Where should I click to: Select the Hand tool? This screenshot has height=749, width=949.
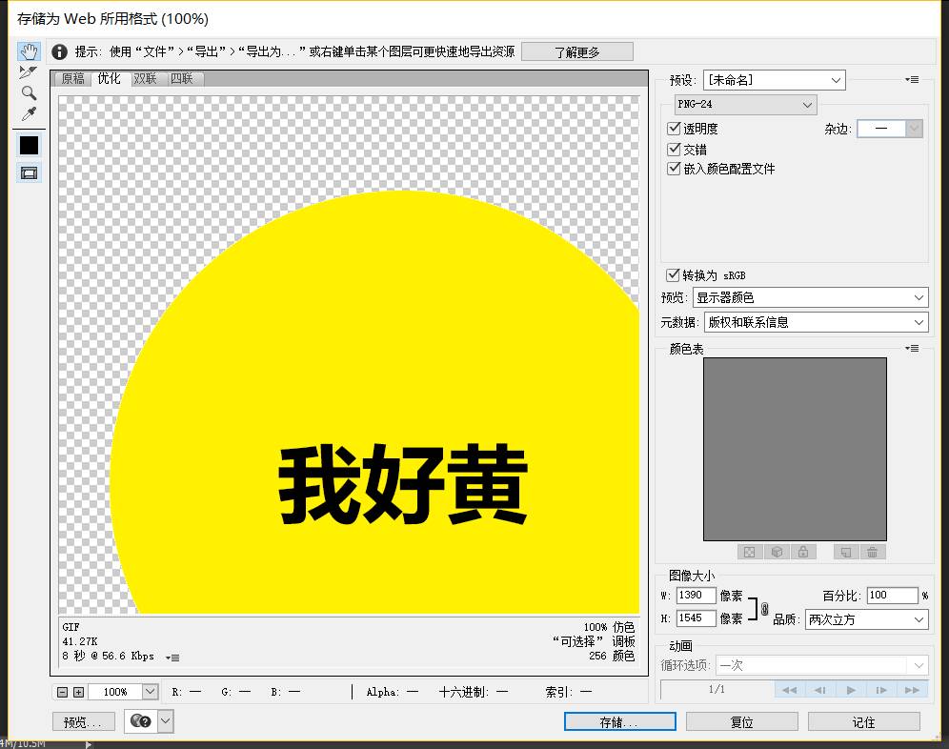click(29, 51)
